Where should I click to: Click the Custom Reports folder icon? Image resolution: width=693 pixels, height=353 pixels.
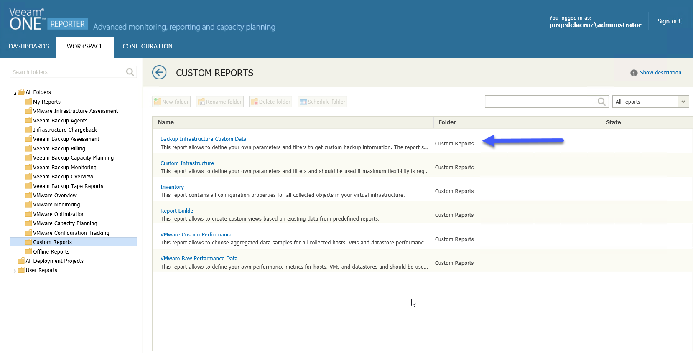pyautogui.click(x=28, y=242)
